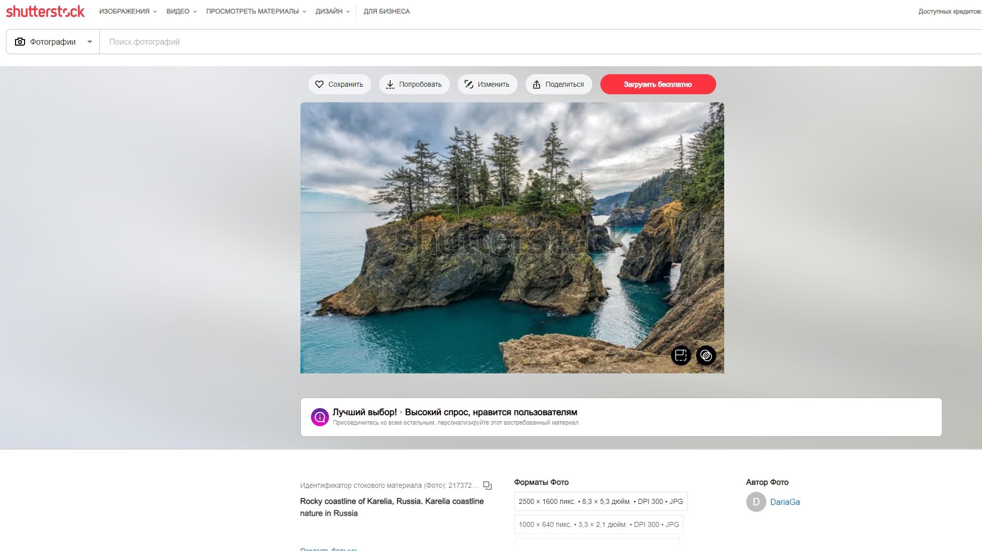Copy the stock asset ID via copy icon
This screenshot has width=982, height=551.
(x=487, y=485)
